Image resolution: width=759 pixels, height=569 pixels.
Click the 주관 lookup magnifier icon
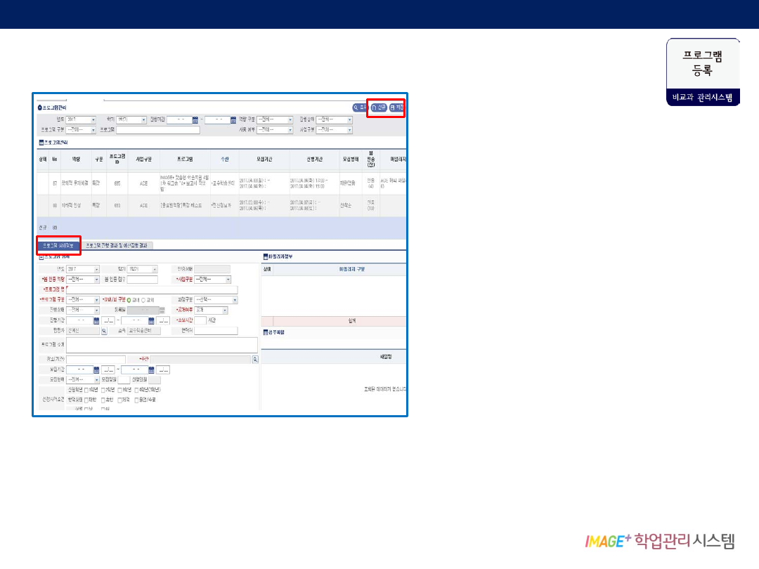pos(255,359)
